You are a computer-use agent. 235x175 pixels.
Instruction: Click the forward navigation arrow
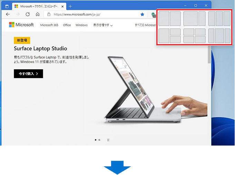18,15
